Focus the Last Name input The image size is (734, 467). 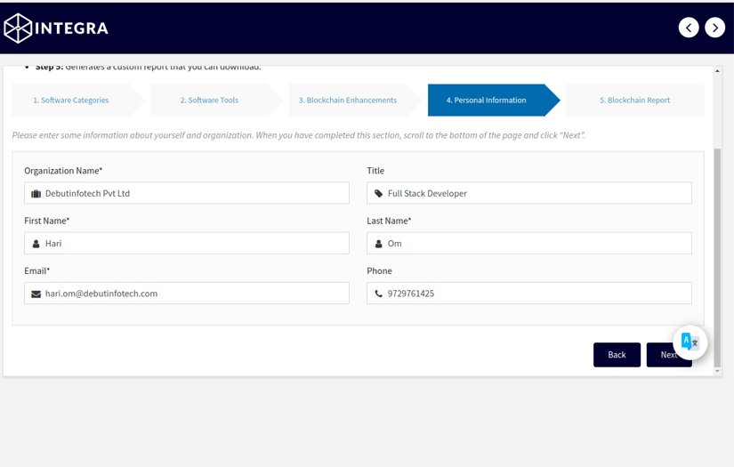click(529, 244)
